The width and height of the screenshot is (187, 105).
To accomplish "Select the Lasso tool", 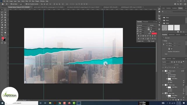I will 2,12.
